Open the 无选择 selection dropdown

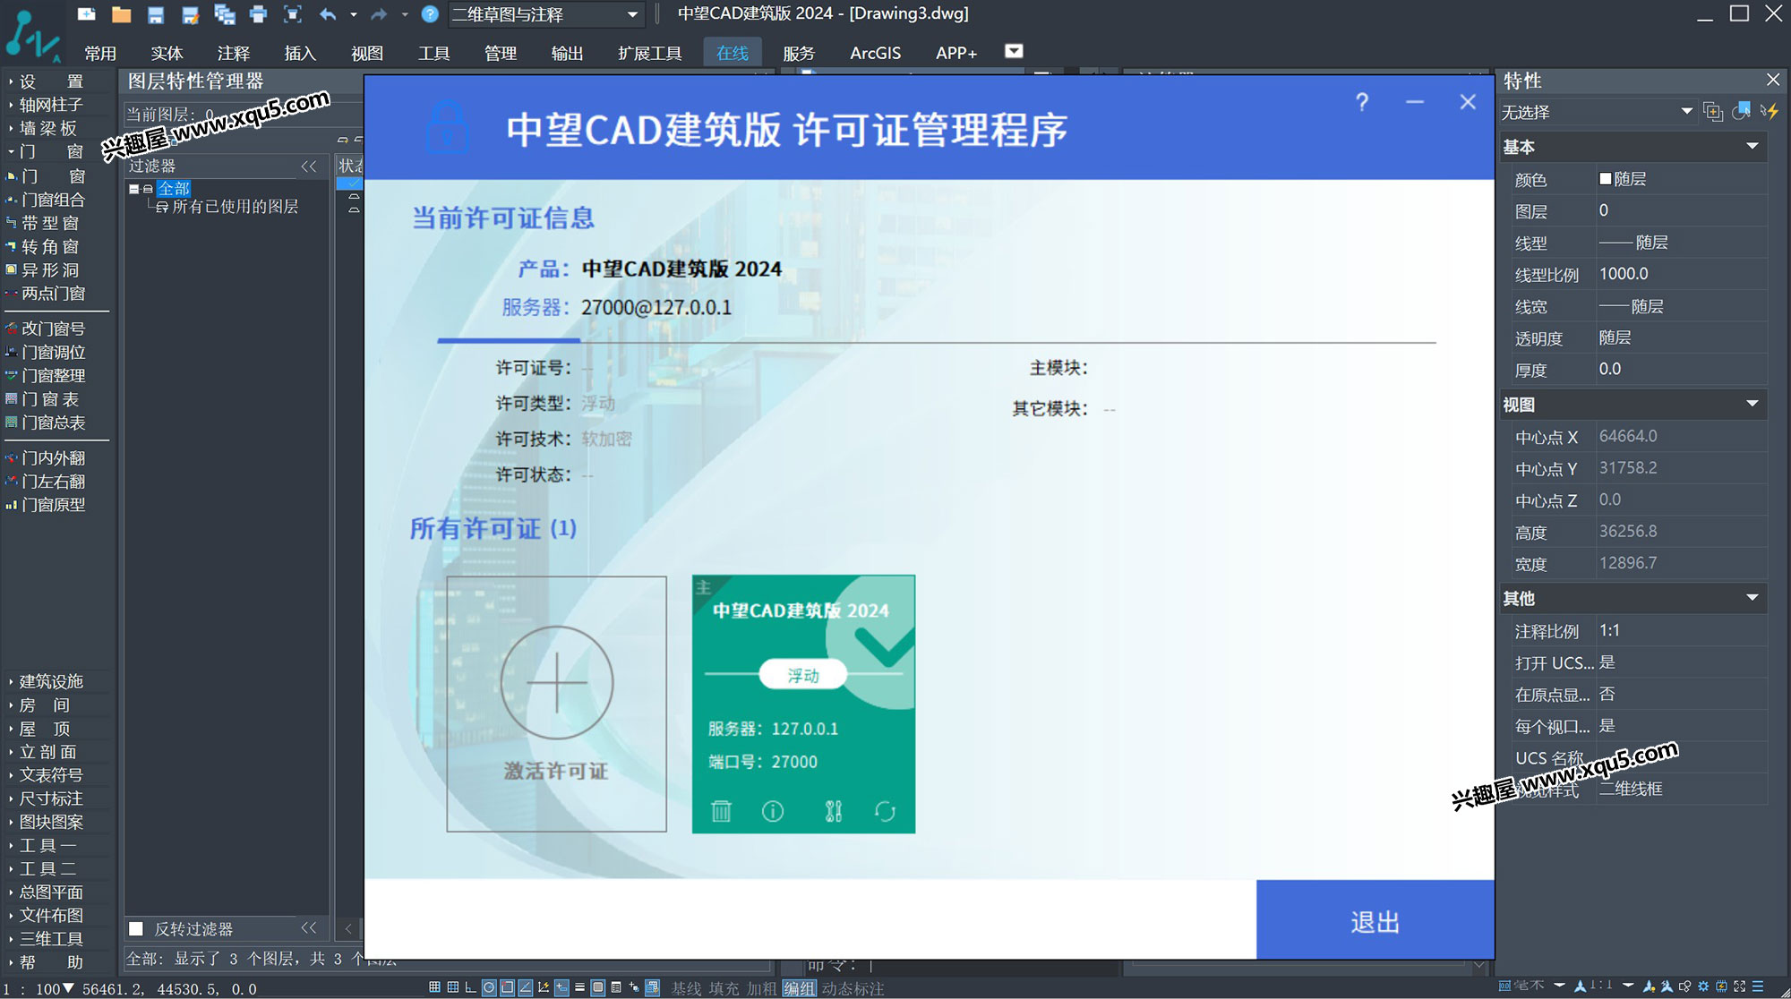click(1686, 112)
